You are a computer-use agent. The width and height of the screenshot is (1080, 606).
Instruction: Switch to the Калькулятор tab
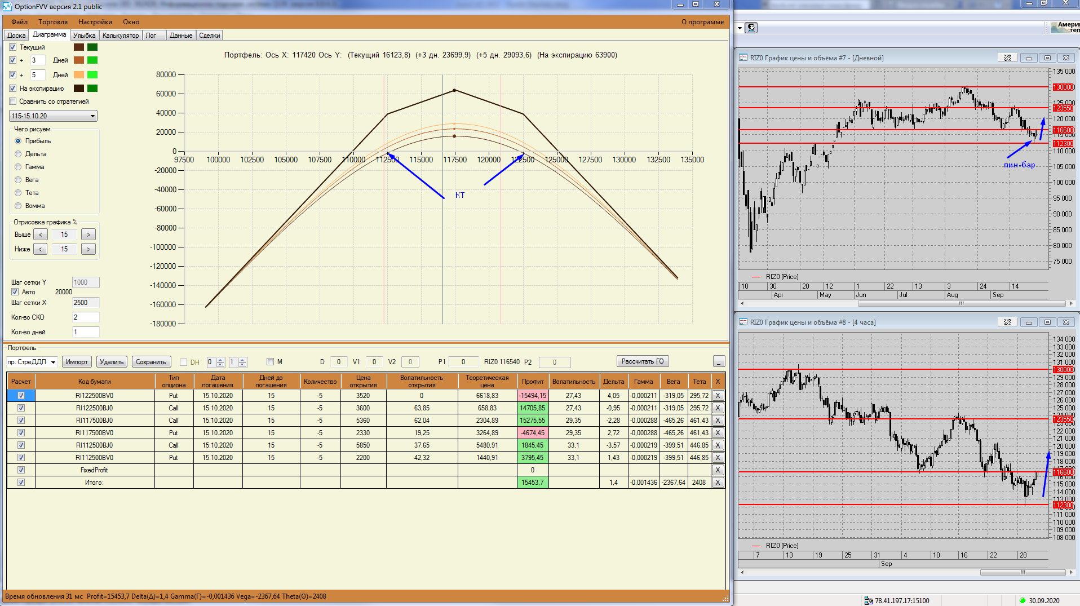point(121,36)
